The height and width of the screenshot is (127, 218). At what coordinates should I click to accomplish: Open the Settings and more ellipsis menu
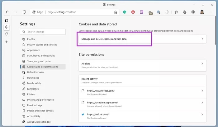click(211, 12)
